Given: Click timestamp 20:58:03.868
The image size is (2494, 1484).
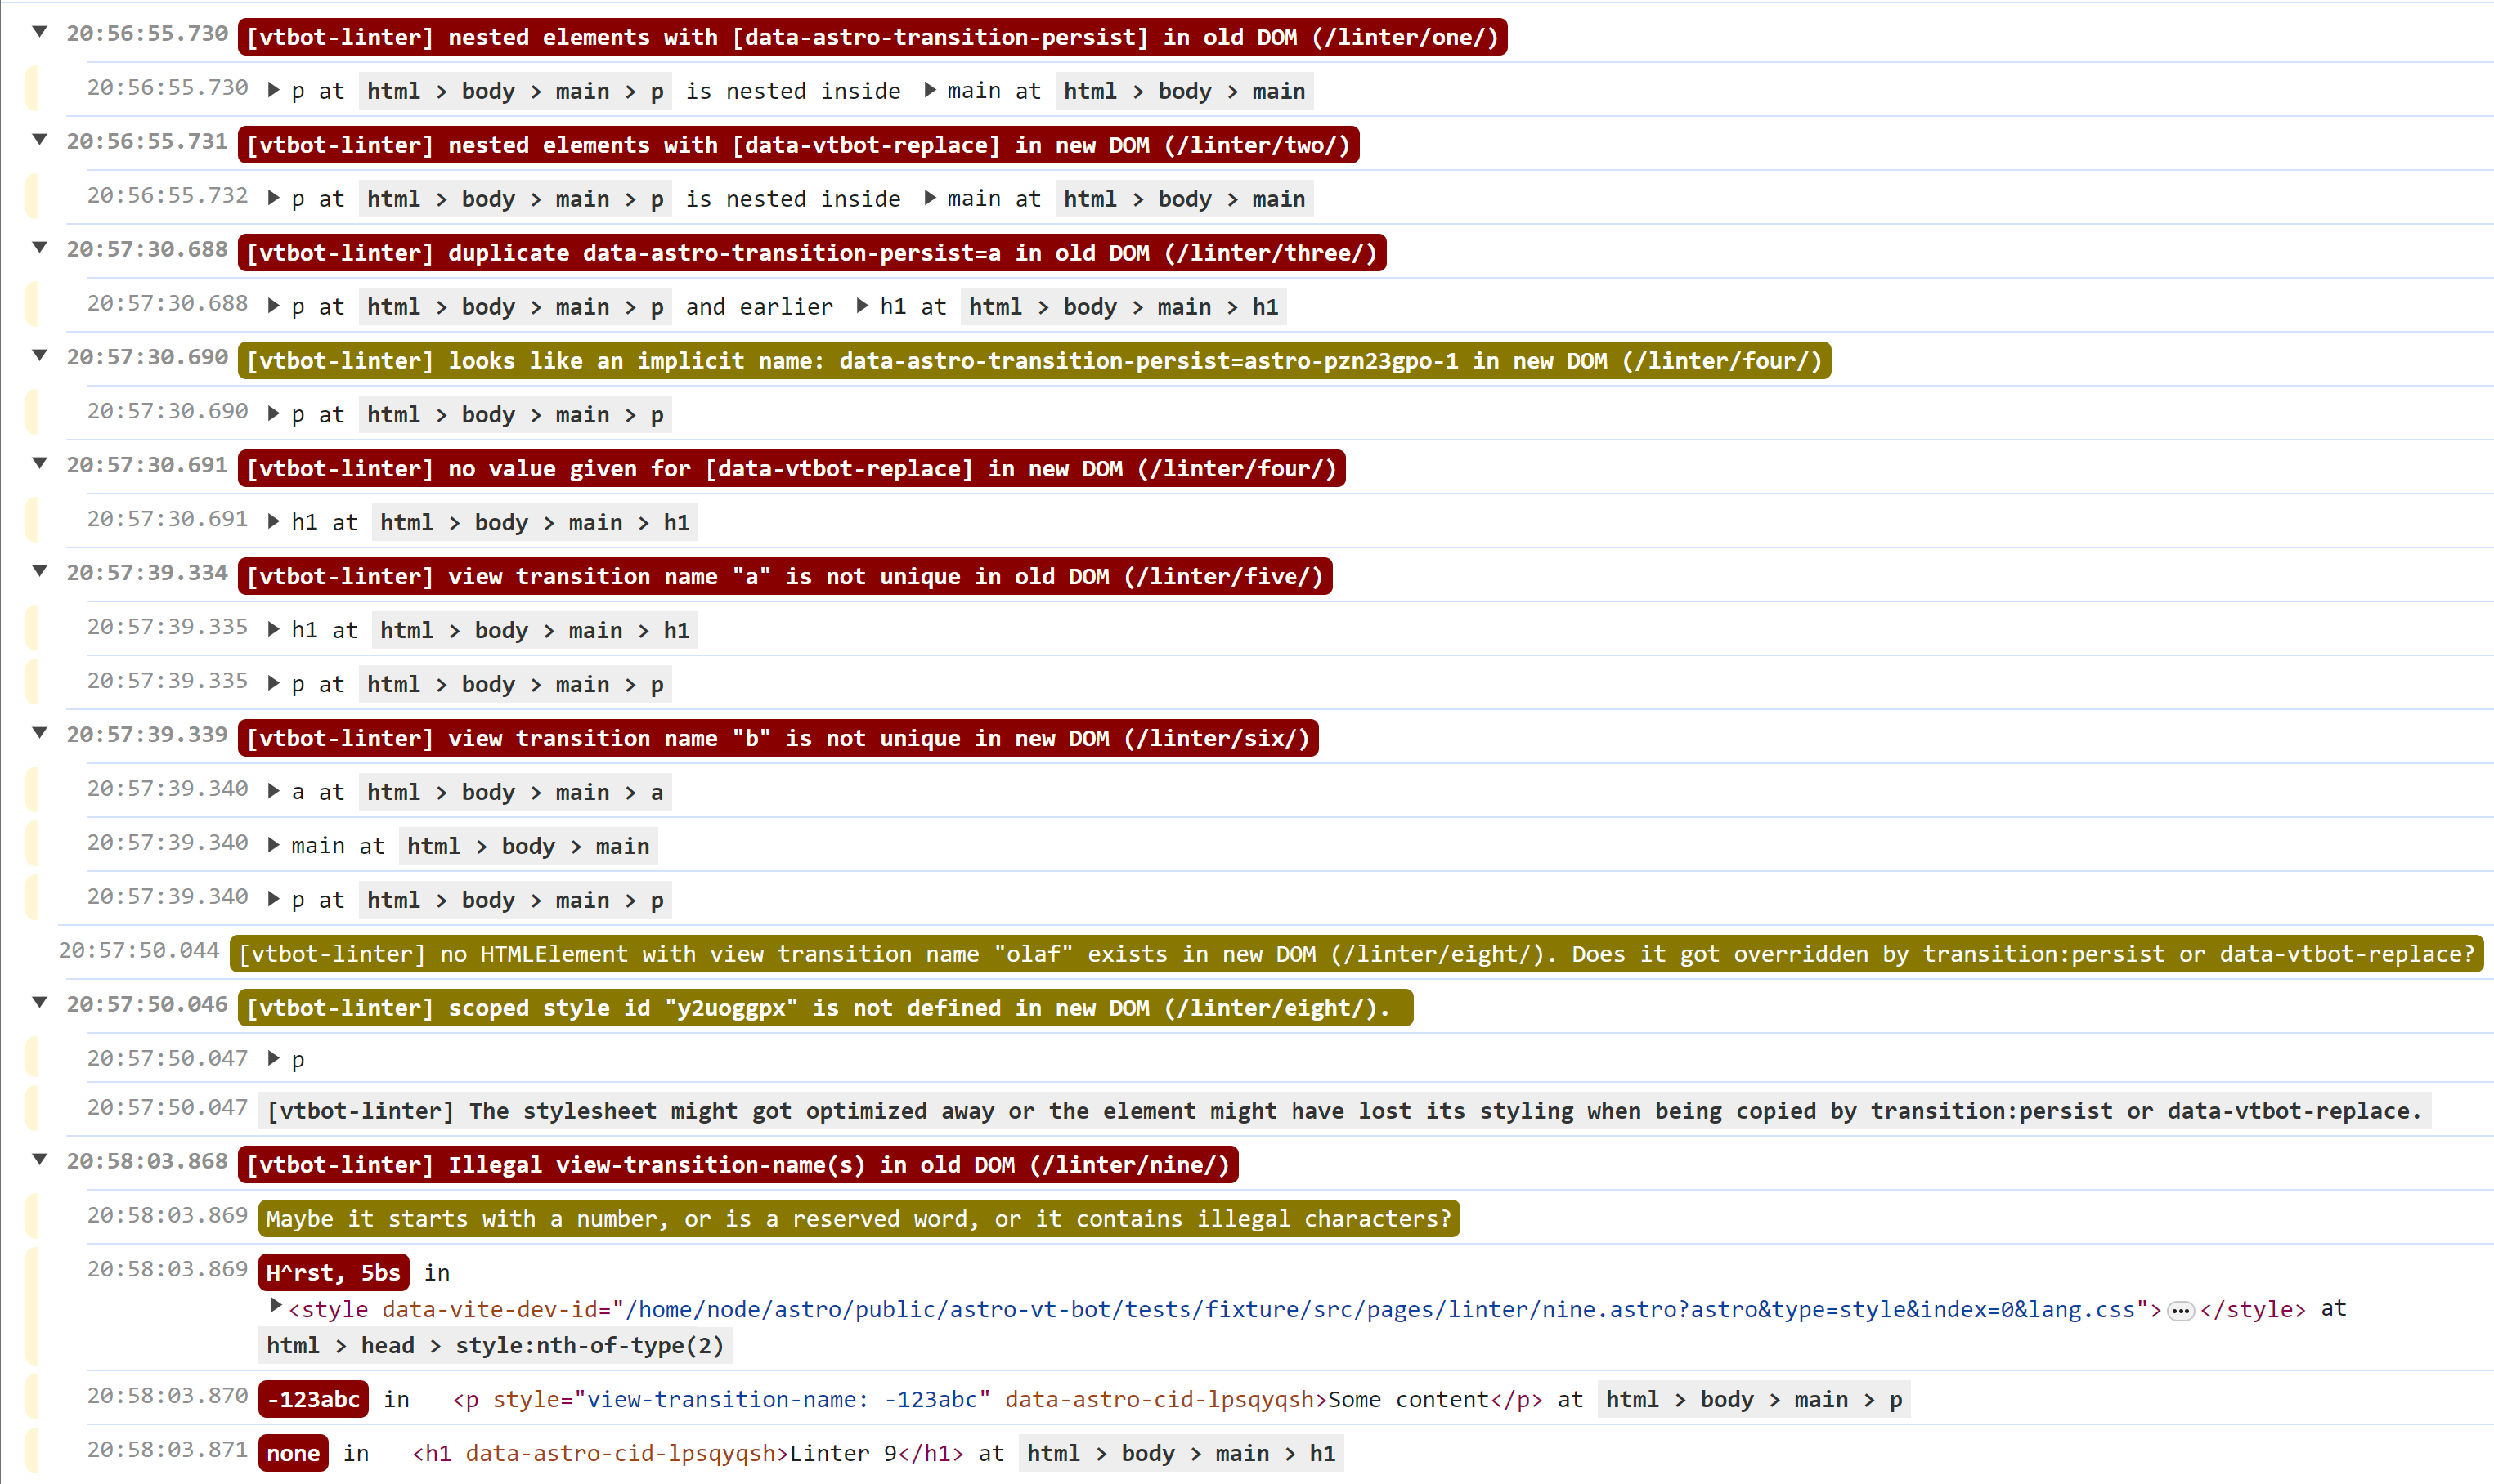Looking at the screenshot, I should (147, 1161).
